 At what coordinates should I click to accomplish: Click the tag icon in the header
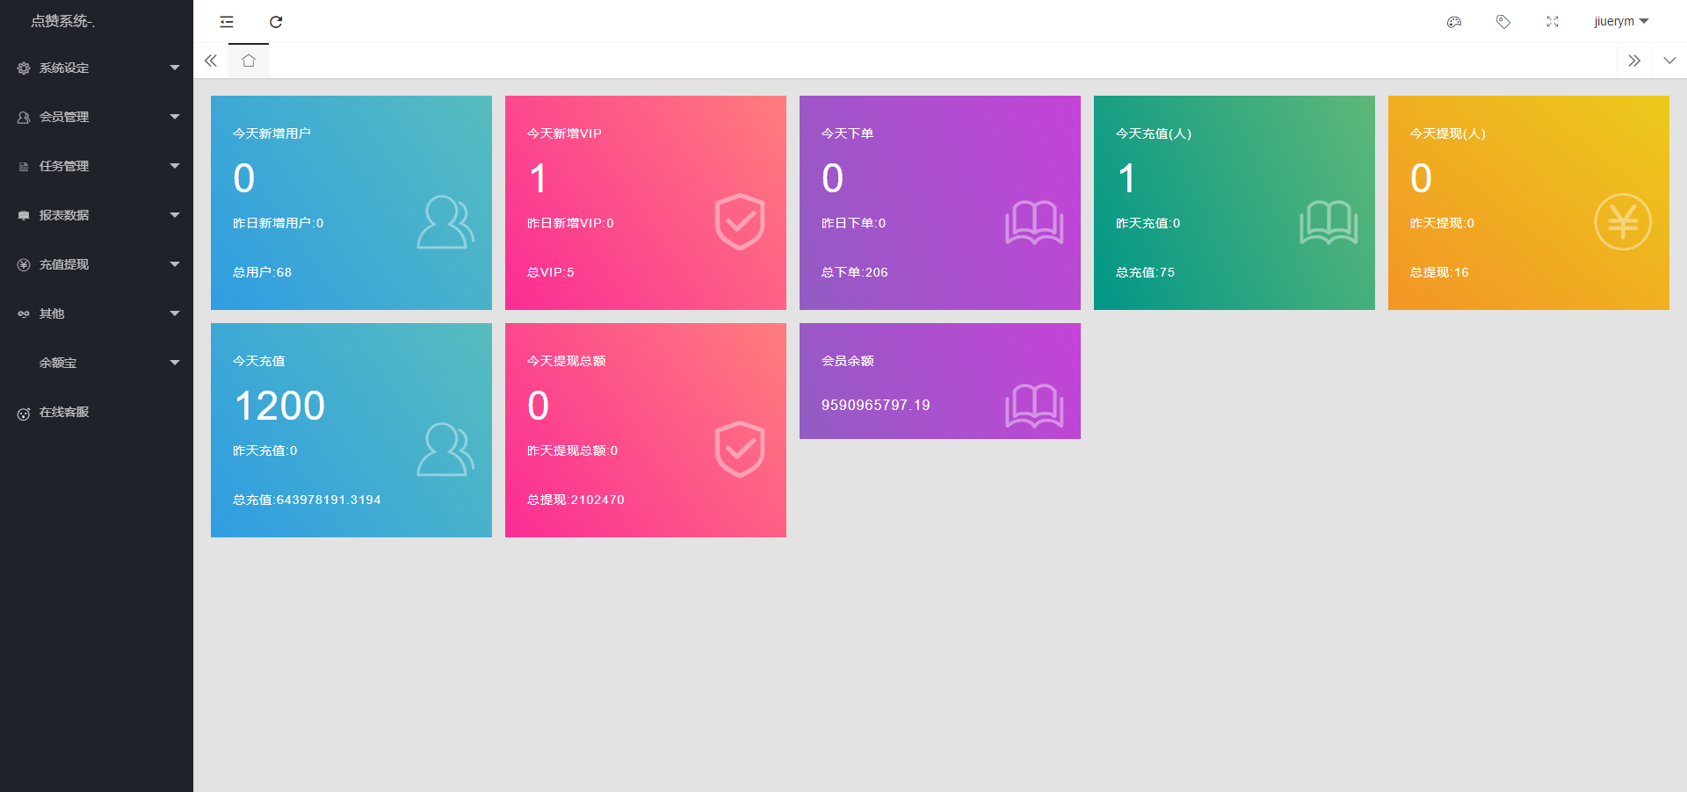point(1503,22)
